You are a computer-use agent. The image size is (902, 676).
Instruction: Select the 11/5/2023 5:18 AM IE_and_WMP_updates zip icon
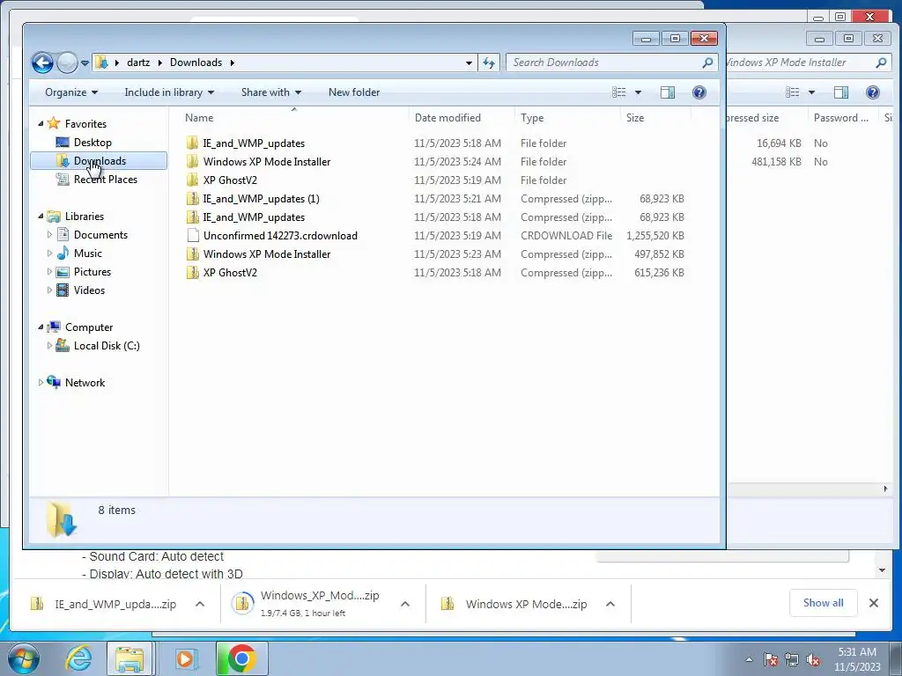[192, 217]
